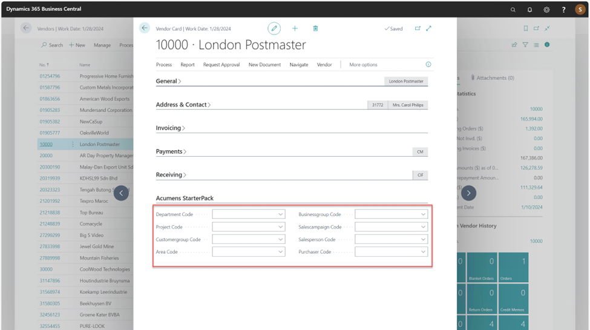Screen dimensions: 590x330
Task: Open vendor number 01254796 link
Action: tap(50, 76)
